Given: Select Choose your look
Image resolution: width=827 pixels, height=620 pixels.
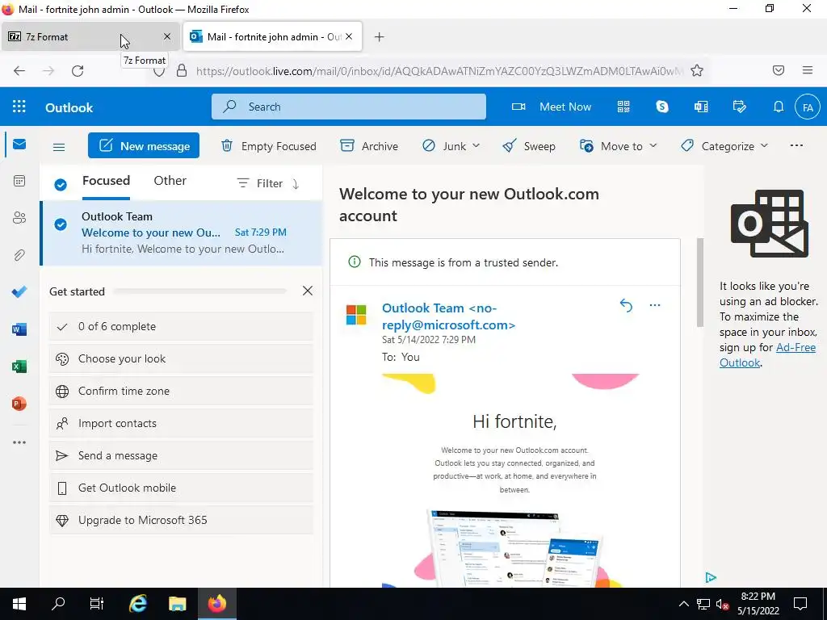Looking at the screenshot, I should click(x=181, y=359).
